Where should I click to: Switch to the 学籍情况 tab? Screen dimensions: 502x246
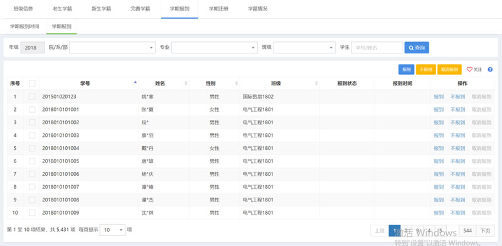point(257,9)
